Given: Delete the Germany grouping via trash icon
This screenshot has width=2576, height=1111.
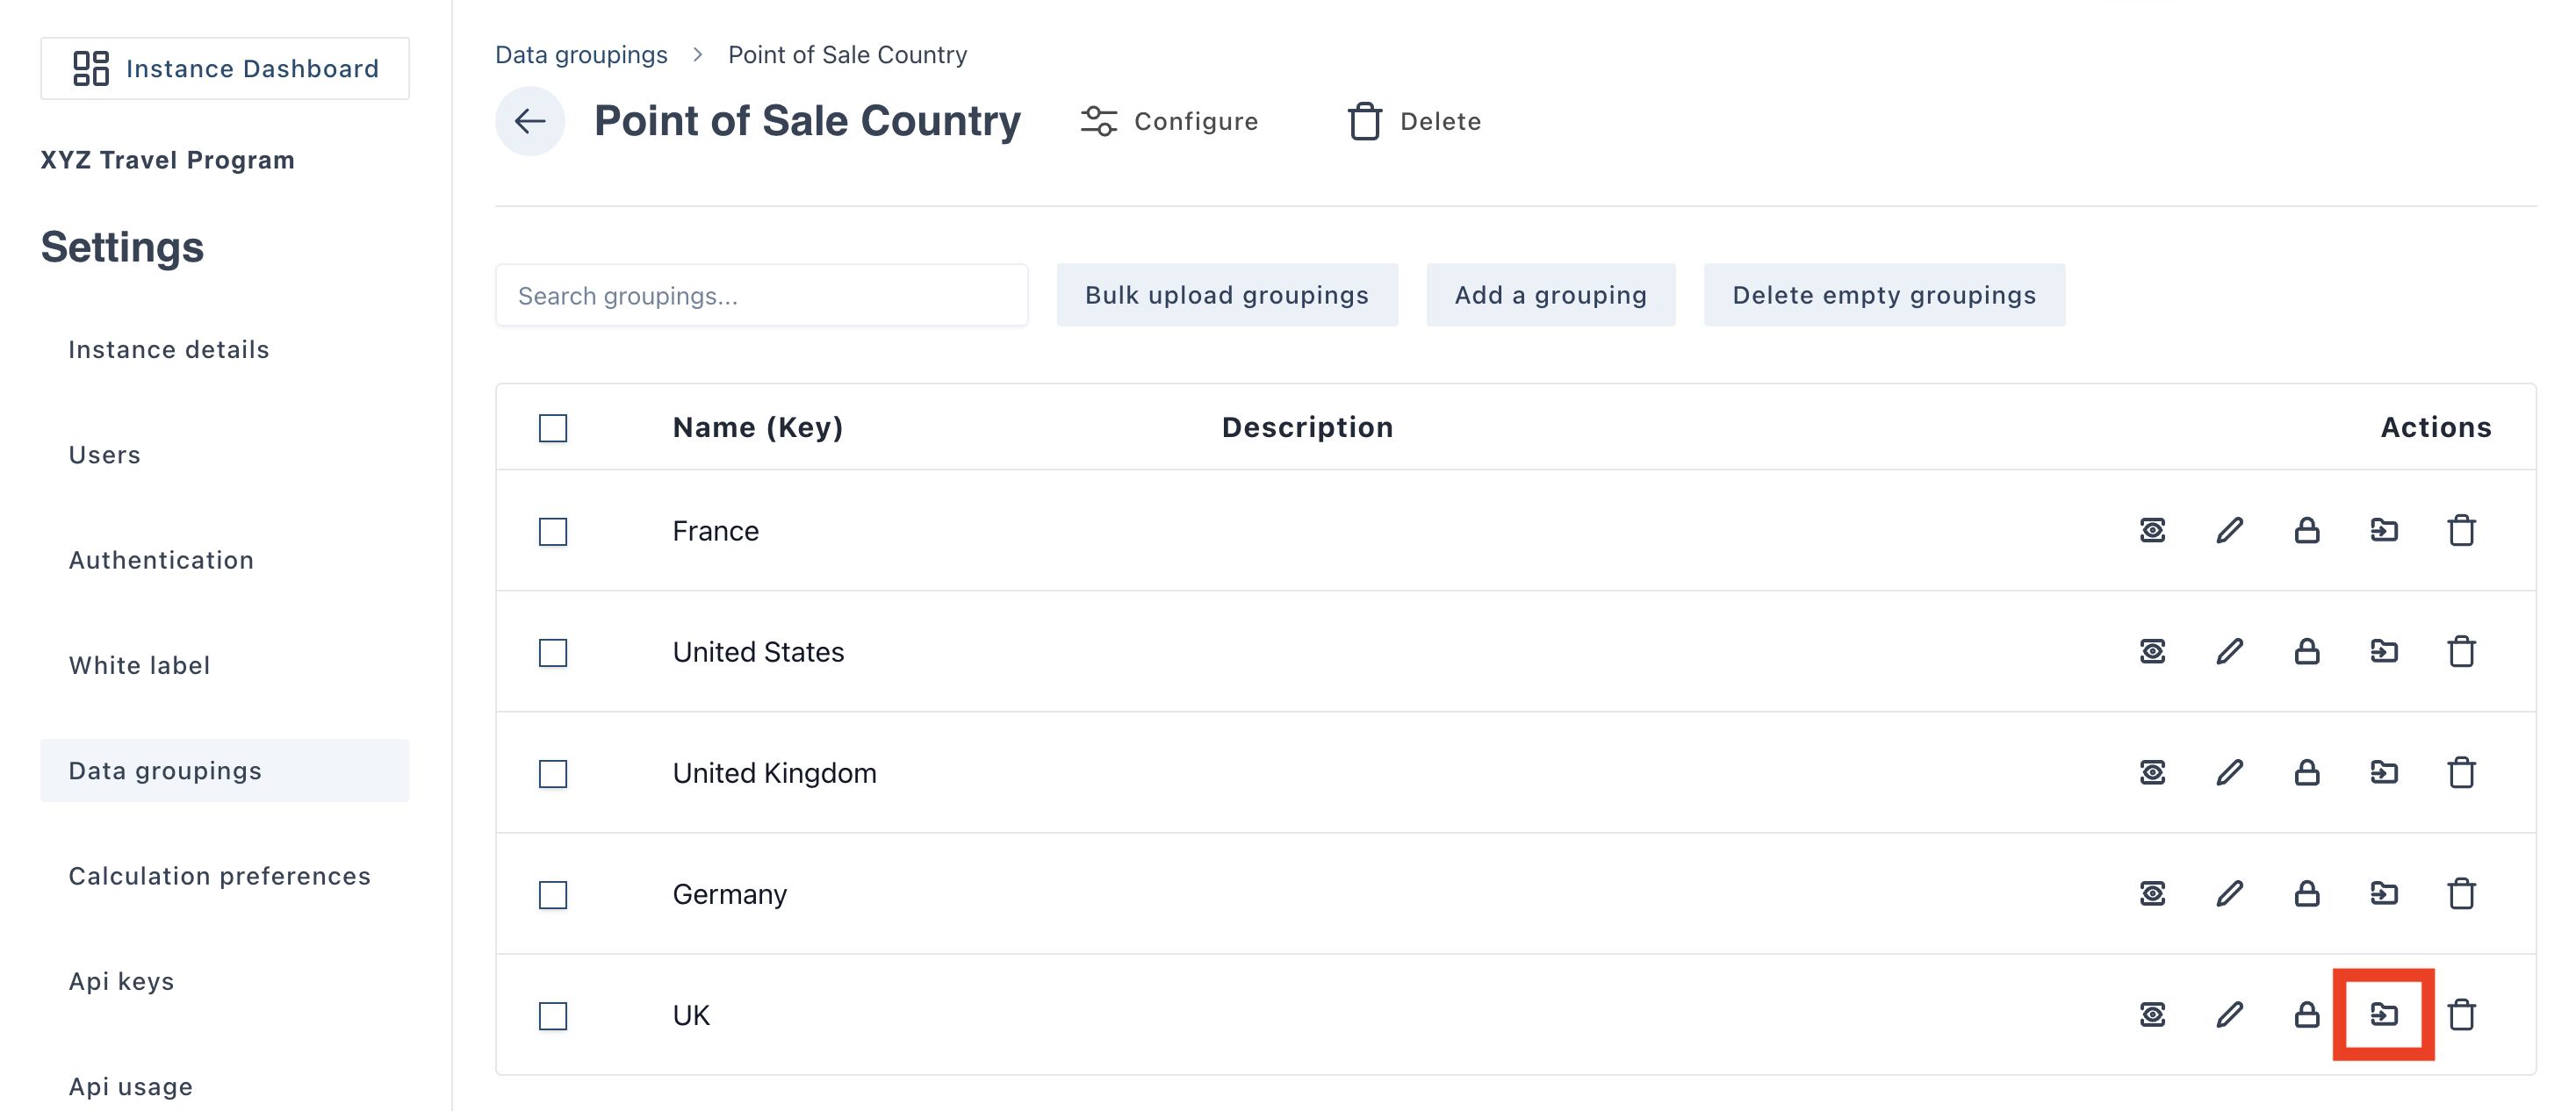Looking at the screenshot, I should 2461,893.
